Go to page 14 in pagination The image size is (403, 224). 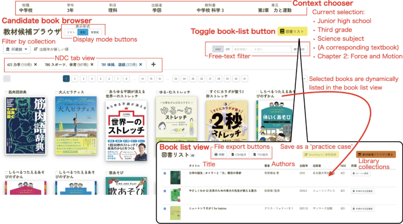tap(142, 79)
